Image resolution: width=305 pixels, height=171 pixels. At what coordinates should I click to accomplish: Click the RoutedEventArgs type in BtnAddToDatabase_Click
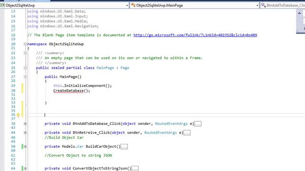pyautogui.click(x=172, y=123)
